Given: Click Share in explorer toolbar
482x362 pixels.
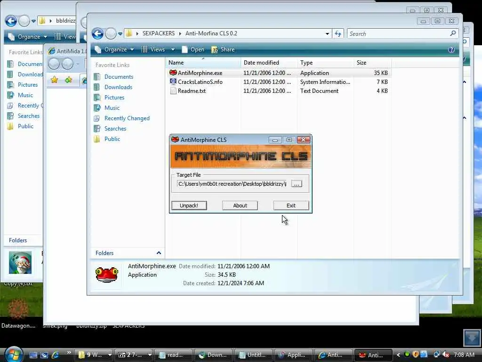Looking at the screenshot, I should tap(223, 49).
